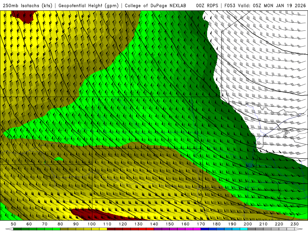This screenshot has height=231, width=308.
Task: Click the color scale label 100
Action: click(92, 224)
